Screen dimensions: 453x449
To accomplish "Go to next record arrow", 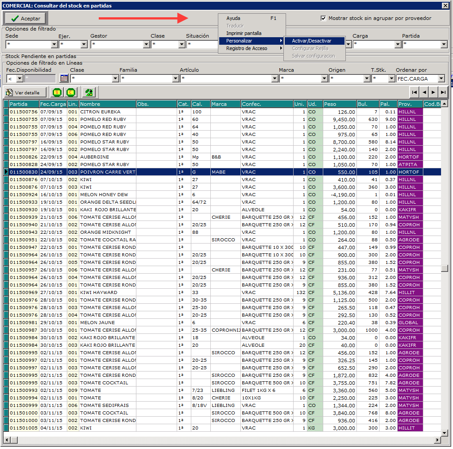I will point(434,92).
